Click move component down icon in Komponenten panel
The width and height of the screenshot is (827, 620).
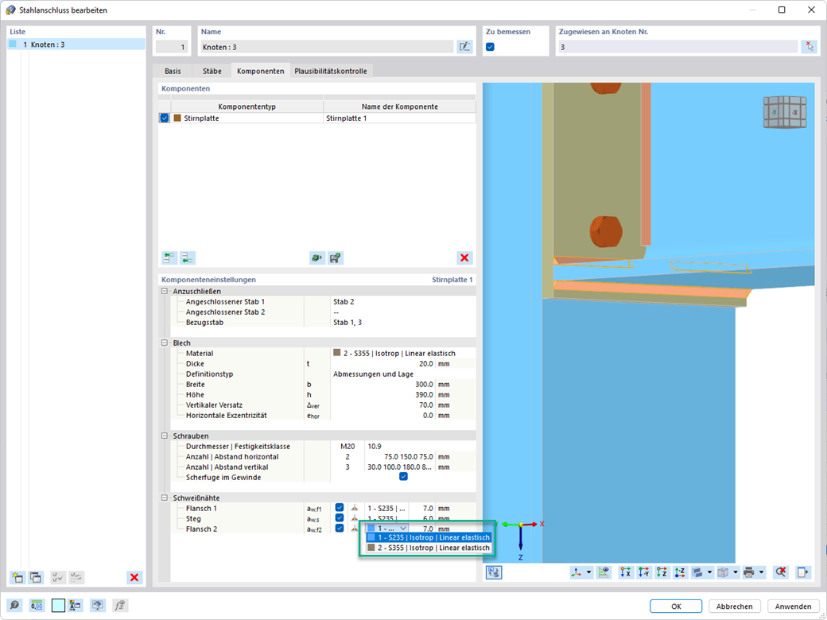click(x=188, y=258)
